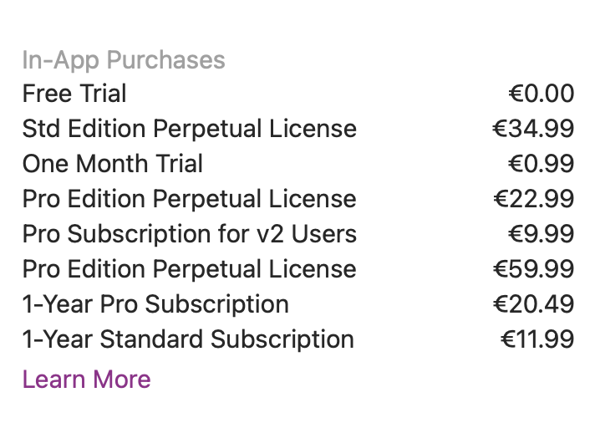Click the €20.49 price
This screenshot has height=428, width=600.
tap(533, 304)
